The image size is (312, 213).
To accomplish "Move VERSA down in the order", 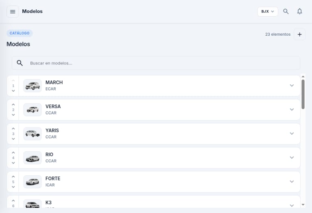I will (13, 115).
